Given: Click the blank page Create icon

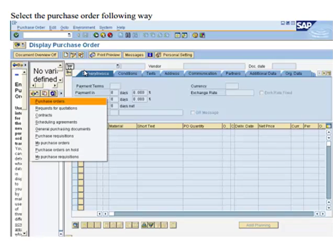Looking at the screenshot, I should [x=66, y=55].
